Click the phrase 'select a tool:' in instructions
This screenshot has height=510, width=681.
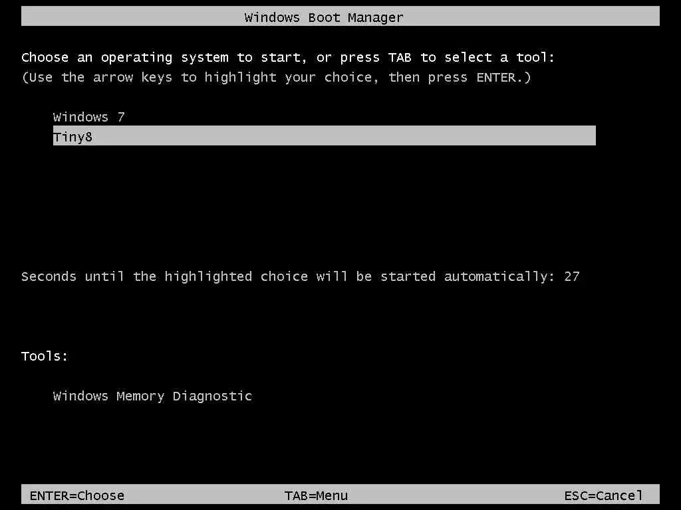click(x=499, y=57)
